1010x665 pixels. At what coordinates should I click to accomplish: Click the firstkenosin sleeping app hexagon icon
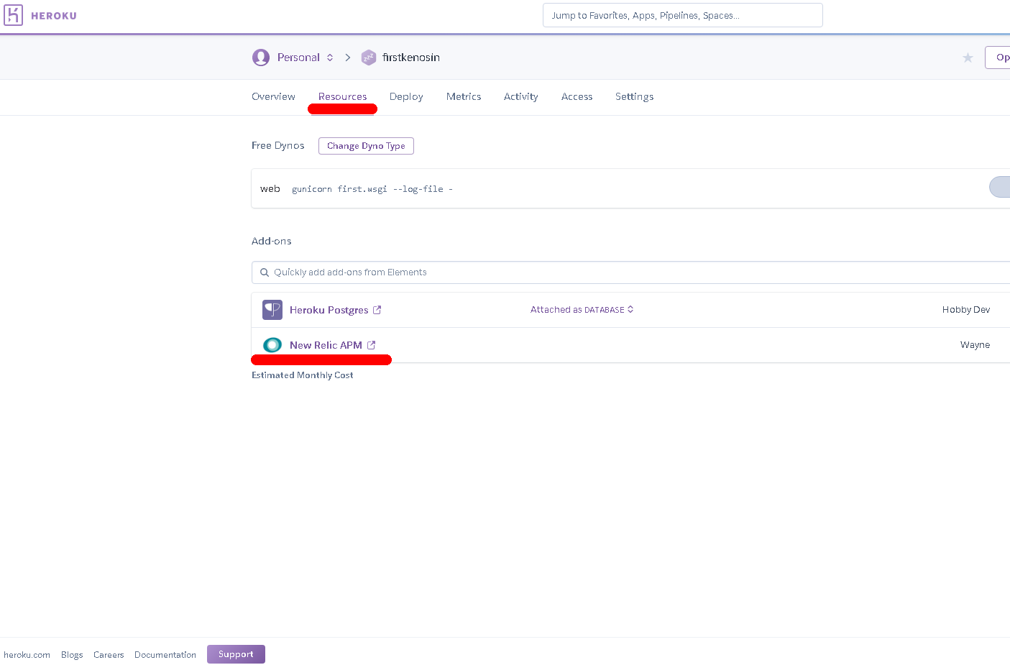click(x=369, y=58)
